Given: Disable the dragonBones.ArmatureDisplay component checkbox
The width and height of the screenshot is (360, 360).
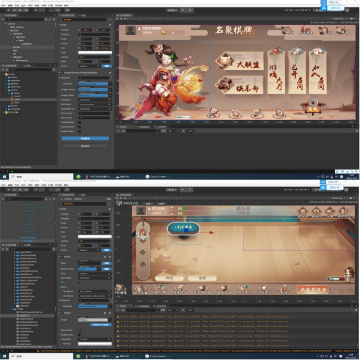Looking at the screenshot, I should (x=62, y=72).
